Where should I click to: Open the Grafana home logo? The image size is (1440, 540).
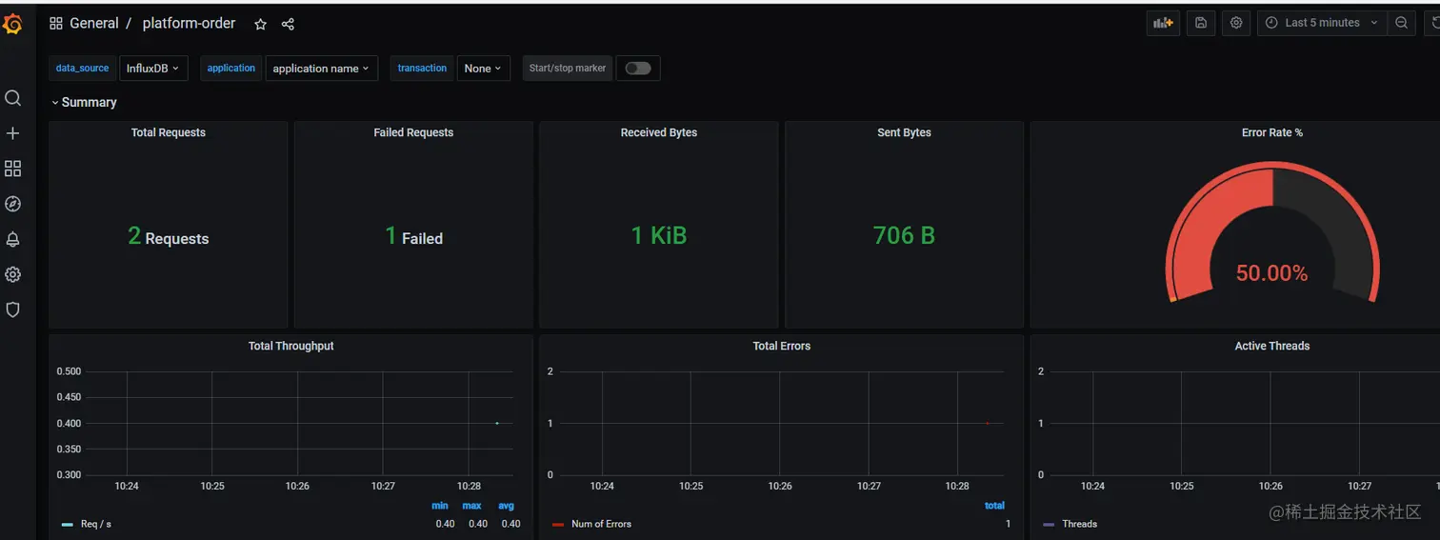pos(12,25)
